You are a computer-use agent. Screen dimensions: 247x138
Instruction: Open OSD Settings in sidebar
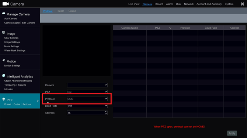(x=11, y=38)
